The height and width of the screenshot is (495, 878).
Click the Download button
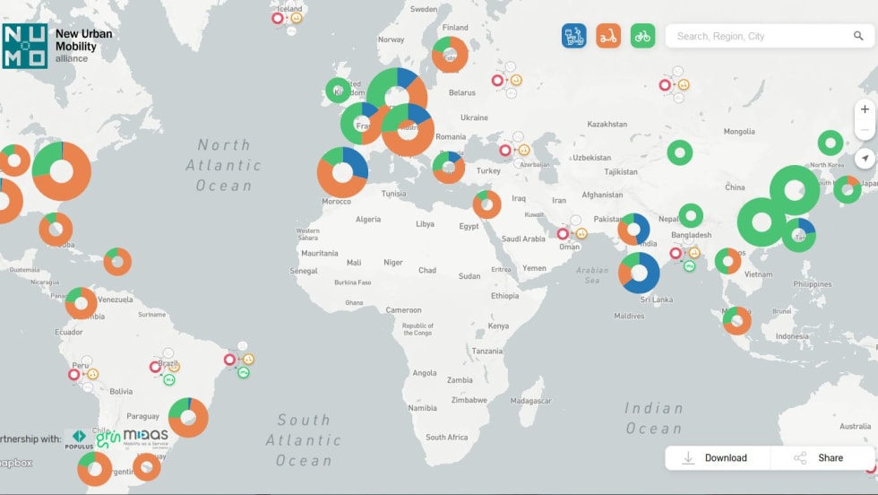coord(717,457)
